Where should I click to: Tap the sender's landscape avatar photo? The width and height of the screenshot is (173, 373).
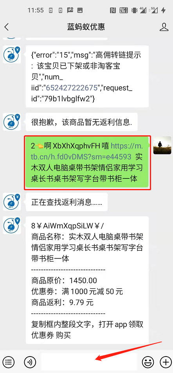[x=162, y=146]
